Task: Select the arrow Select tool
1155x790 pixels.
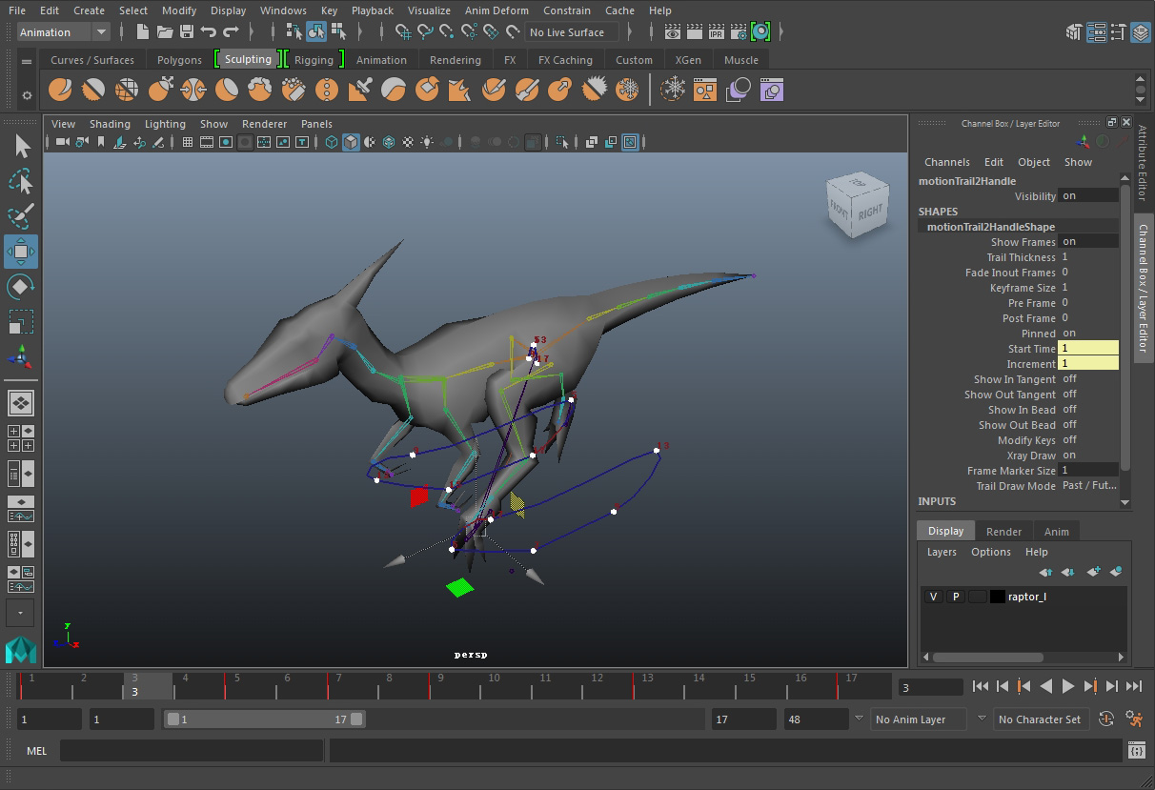Action: [22, 146]
